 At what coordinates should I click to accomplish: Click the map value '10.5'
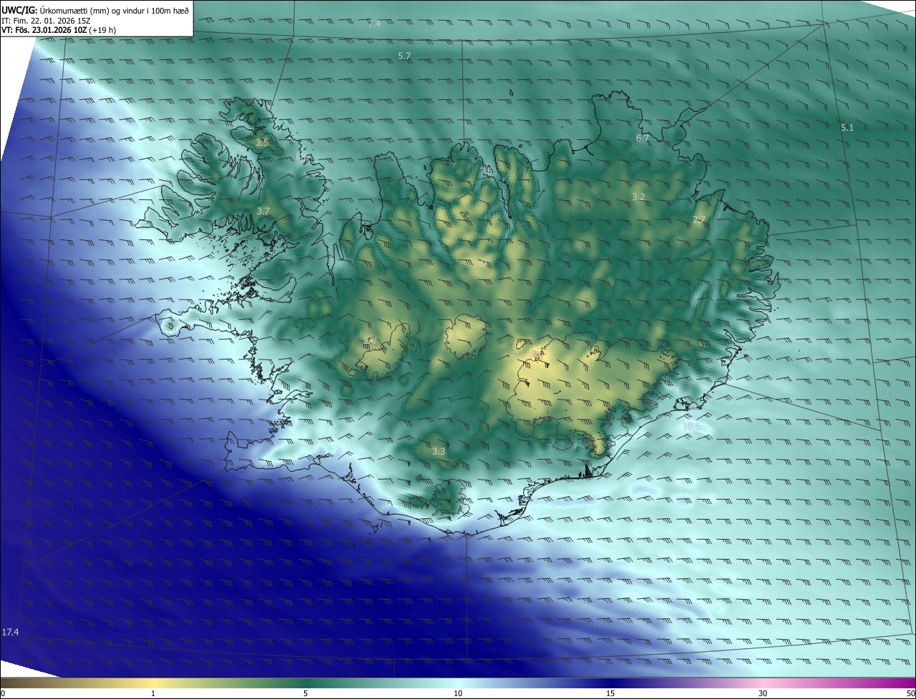pos(691,427)
